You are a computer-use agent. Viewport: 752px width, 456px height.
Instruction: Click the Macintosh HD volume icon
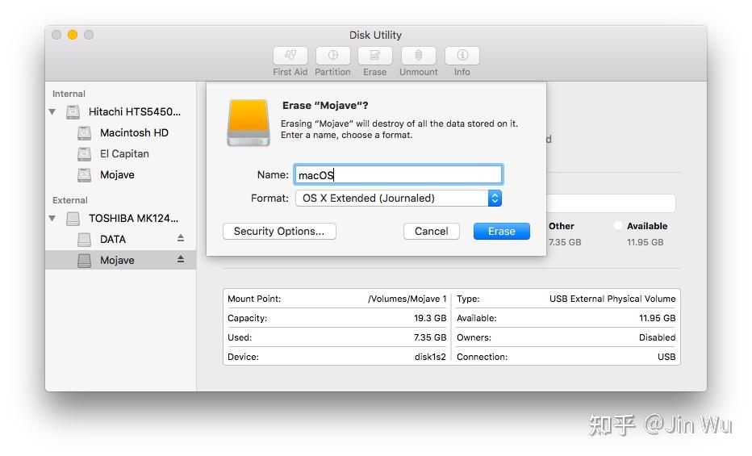click(85, 133)
